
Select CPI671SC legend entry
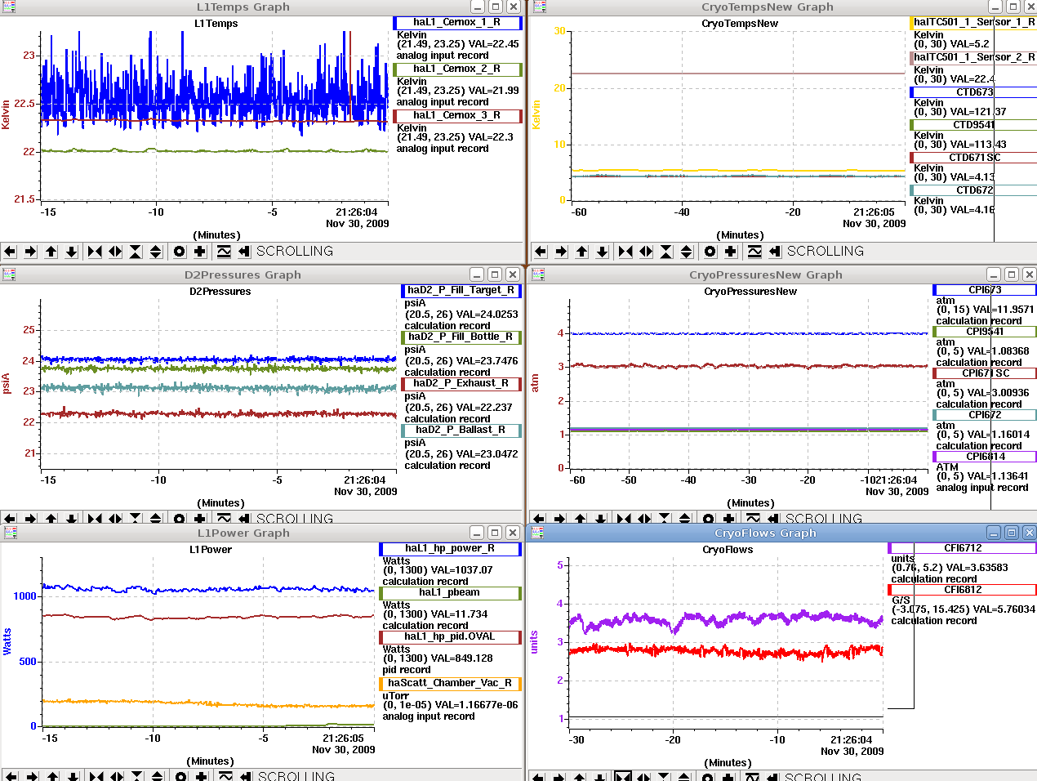(x=985, y=373)
